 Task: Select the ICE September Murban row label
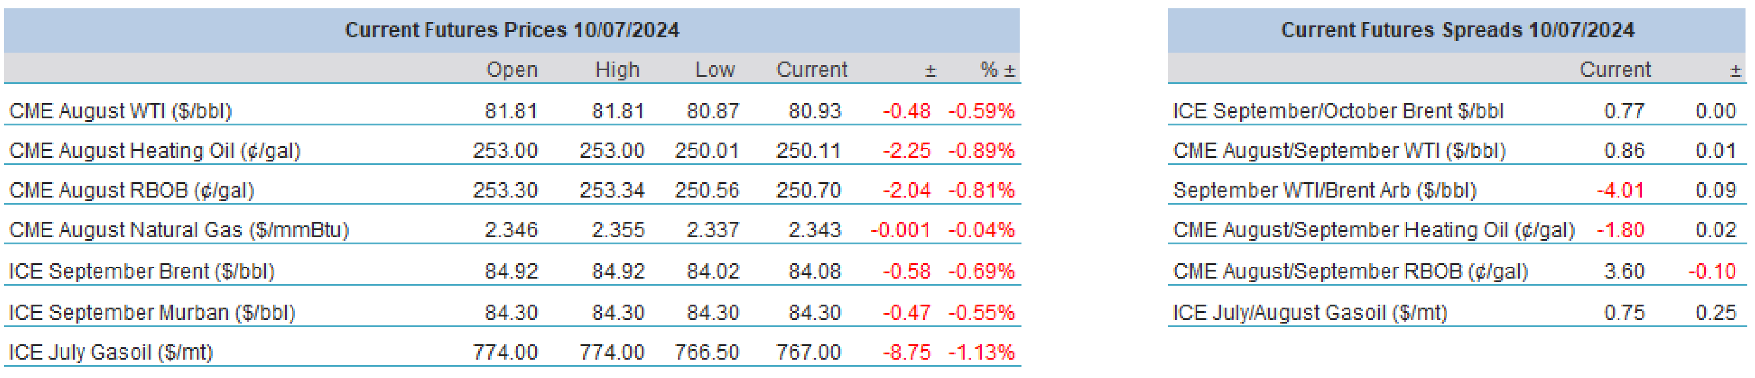click(x=152, y=313)
